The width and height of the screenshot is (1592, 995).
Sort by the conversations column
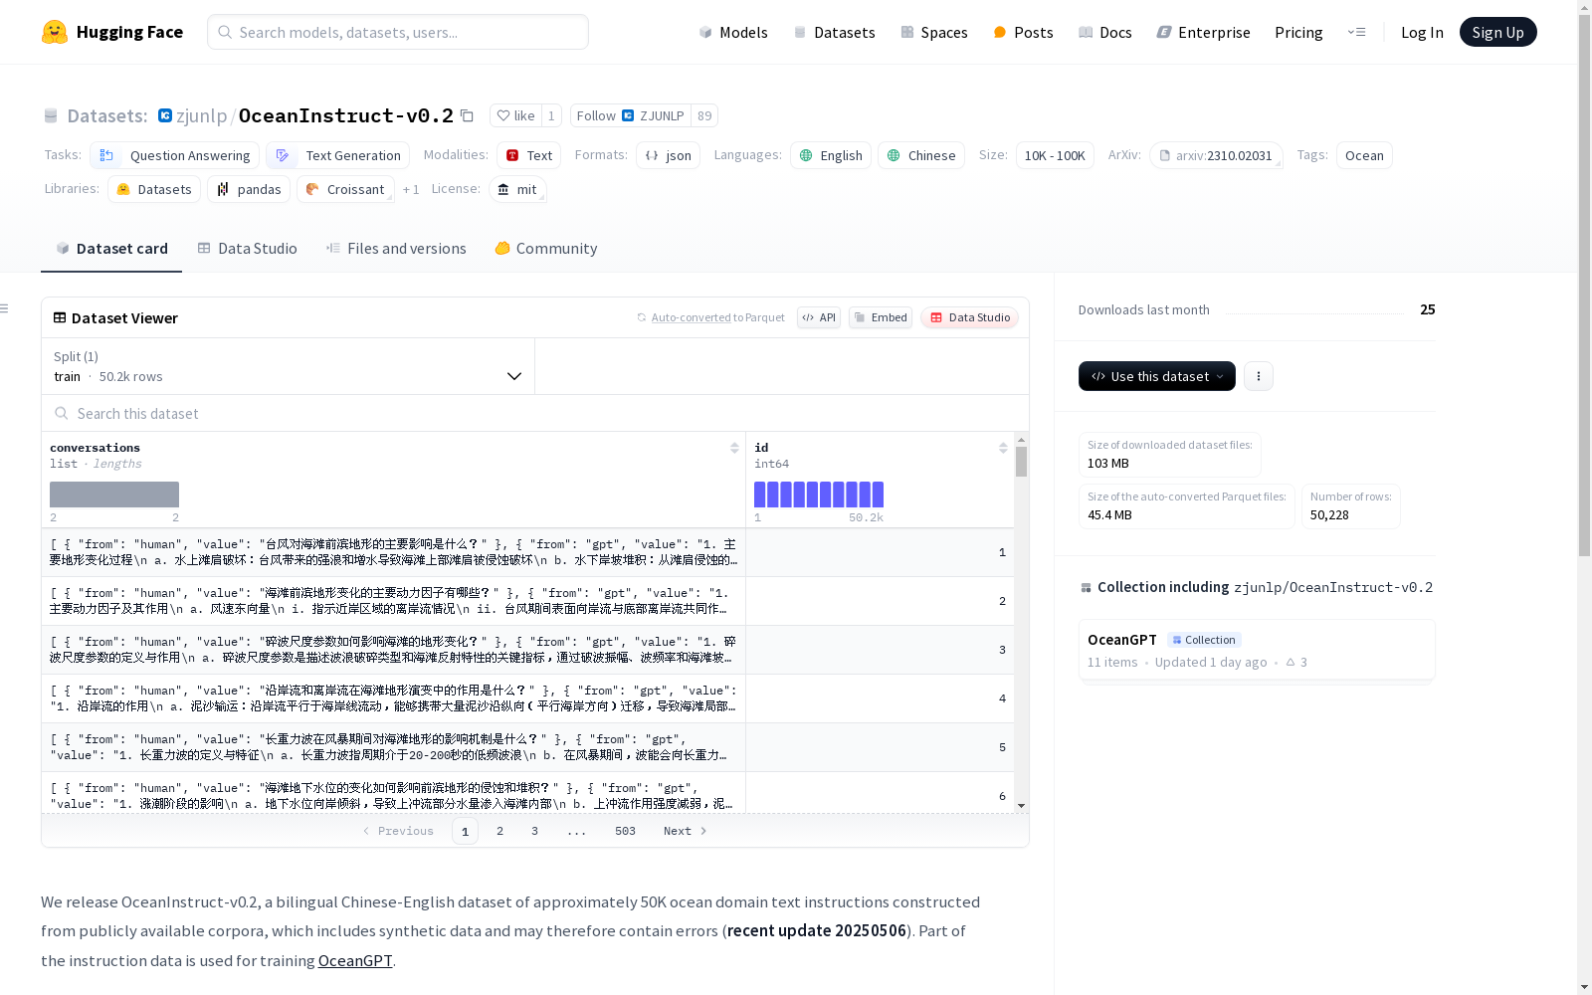tap(734, 448)
